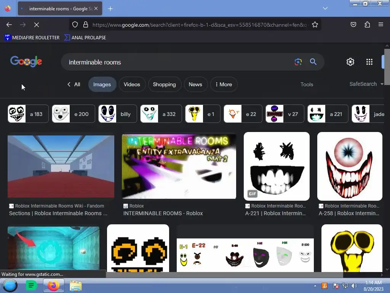
Task: Switch to Videos results
Action: click(x=132, y=84)
